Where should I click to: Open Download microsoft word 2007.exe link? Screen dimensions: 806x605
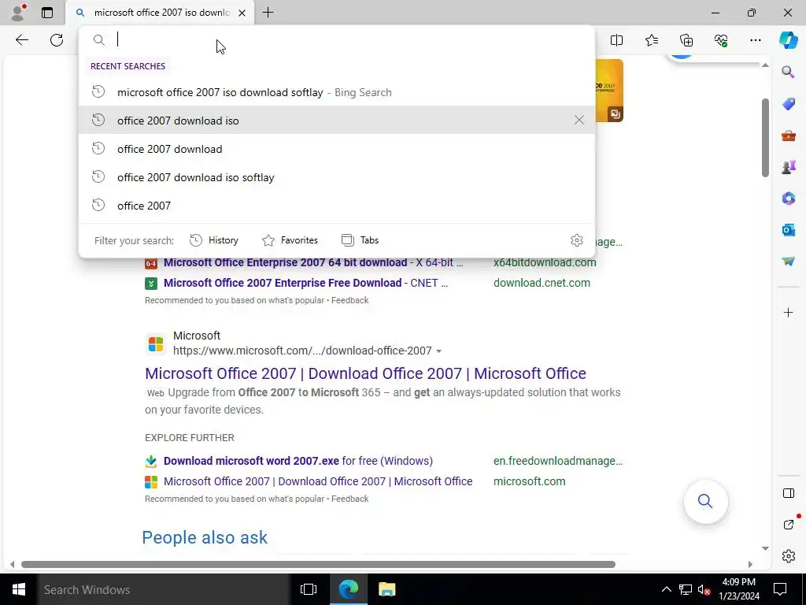[x=298, y=461]
